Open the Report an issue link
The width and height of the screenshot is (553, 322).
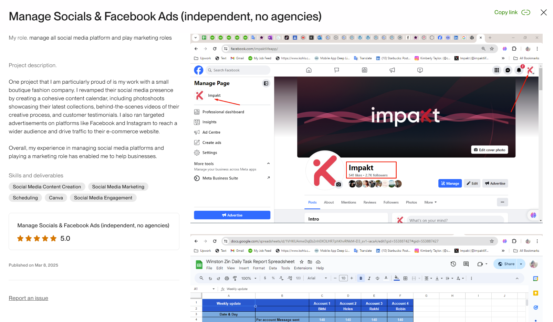29,298
